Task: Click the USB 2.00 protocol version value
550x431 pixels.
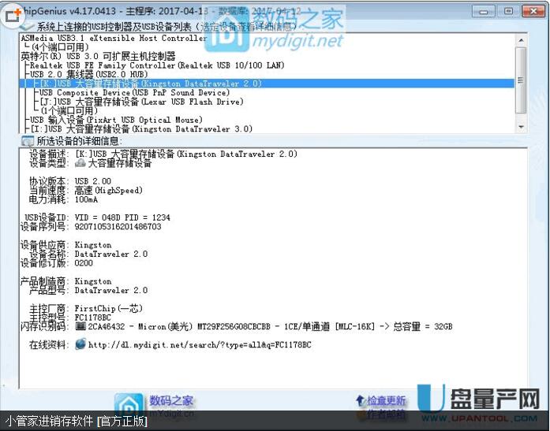Action: click(x=92, y=181)
